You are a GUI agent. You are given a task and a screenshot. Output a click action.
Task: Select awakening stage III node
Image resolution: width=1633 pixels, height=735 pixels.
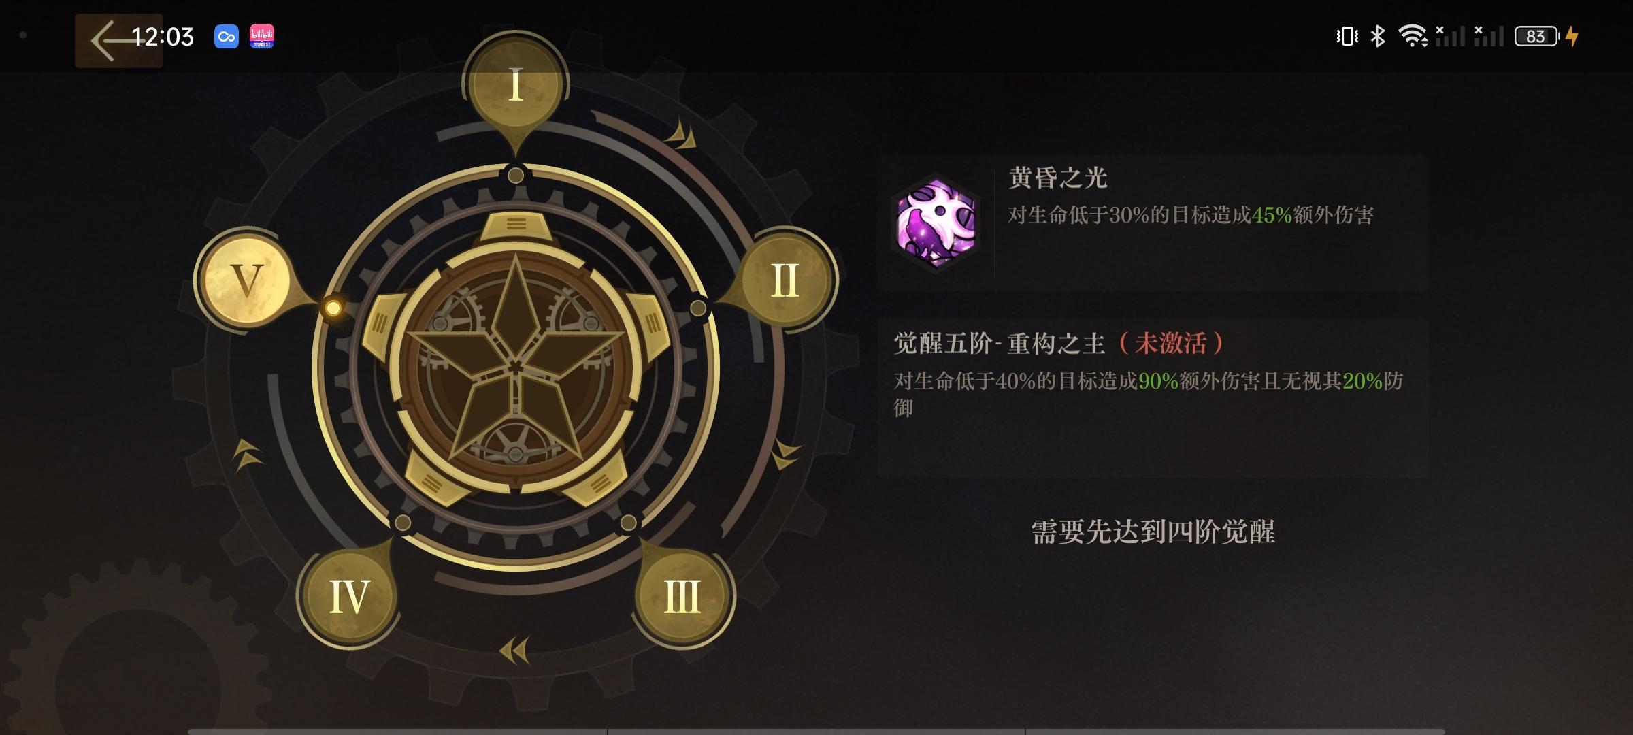[x=682, y=597]
